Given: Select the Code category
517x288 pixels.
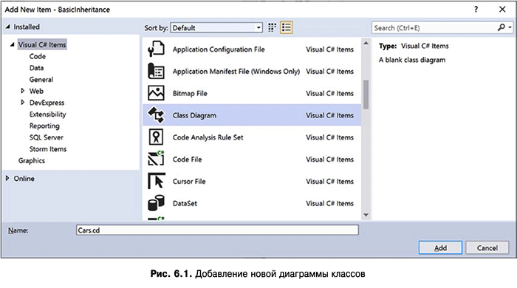Looking at the screenshot, I should click(x=37, y=56).
